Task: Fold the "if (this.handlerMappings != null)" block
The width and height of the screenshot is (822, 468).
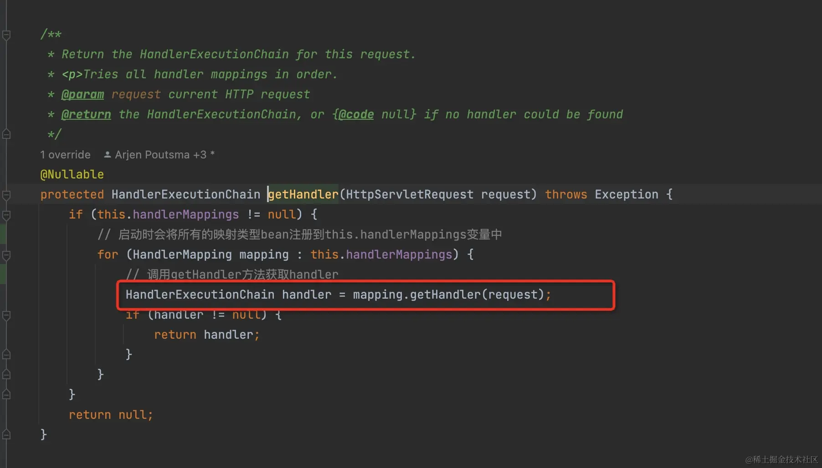Action: 6,215
